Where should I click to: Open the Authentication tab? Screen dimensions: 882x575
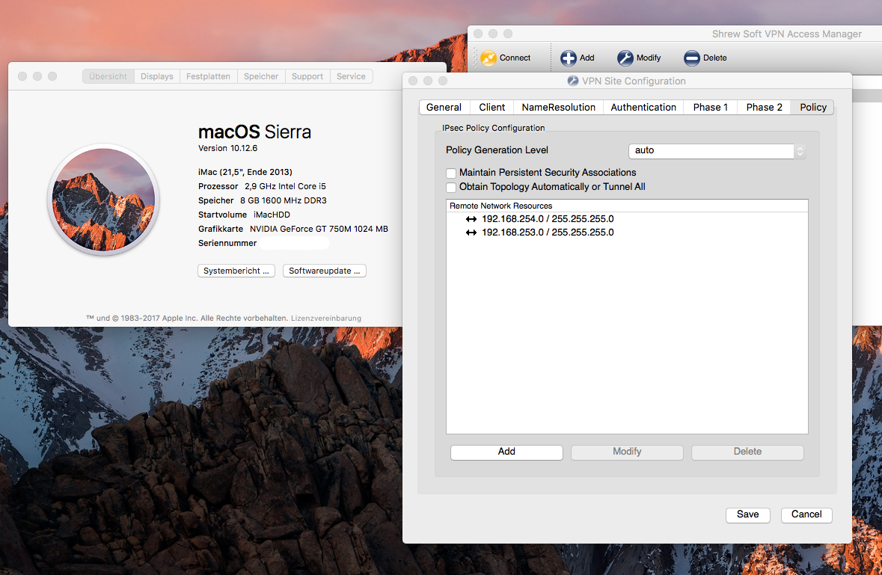click(x=643, y=108)
